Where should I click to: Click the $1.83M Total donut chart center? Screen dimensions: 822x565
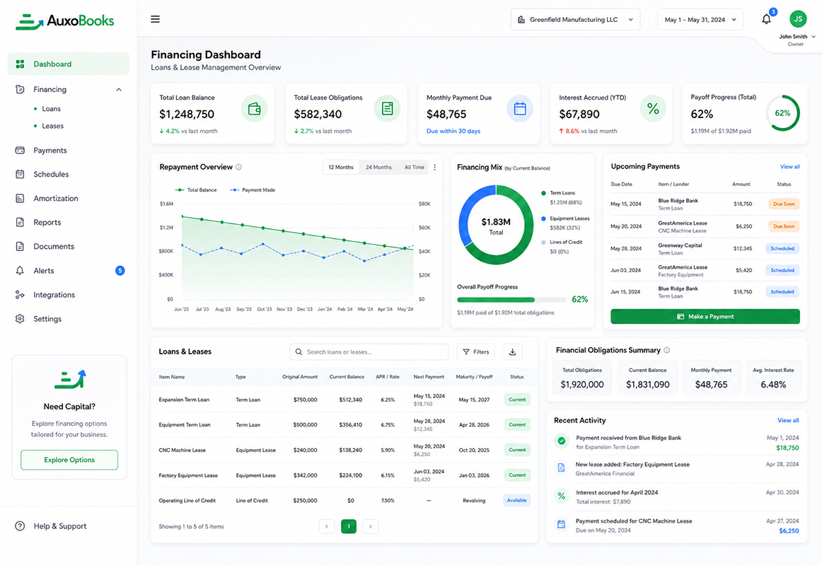click(496, 226)
